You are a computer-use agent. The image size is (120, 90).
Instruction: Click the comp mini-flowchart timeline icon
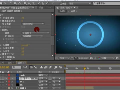(25, 67)
